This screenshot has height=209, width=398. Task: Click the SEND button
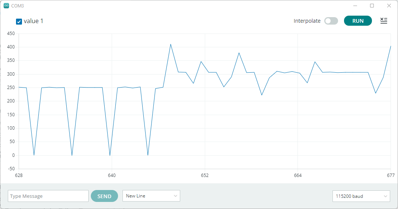coord(104,196)
